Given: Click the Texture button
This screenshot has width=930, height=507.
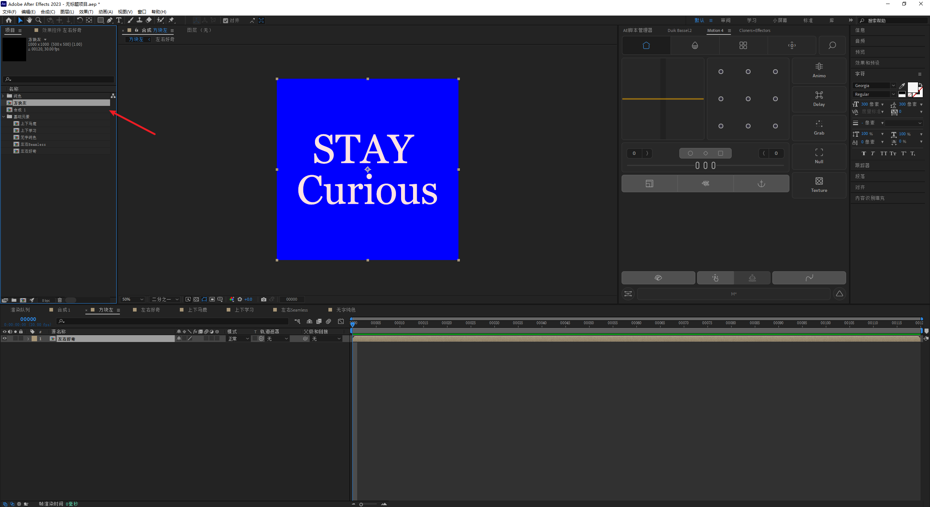Looking at the screenshot, I should (x=819, y=185).
